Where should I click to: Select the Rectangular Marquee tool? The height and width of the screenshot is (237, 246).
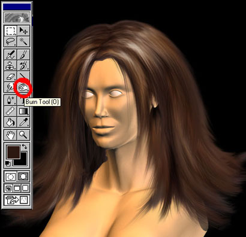(x=11, y=31)
